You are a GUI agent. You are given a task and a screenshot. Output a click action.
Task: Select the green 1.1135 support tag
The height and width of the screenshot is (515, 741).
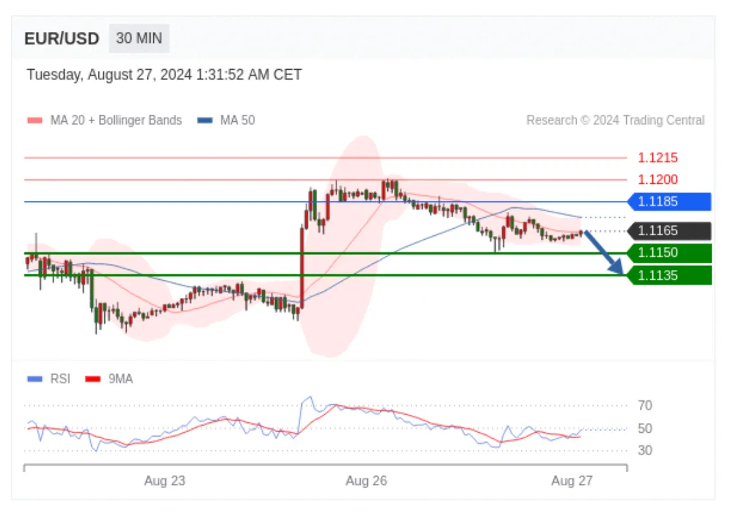(x=670, y=276)
